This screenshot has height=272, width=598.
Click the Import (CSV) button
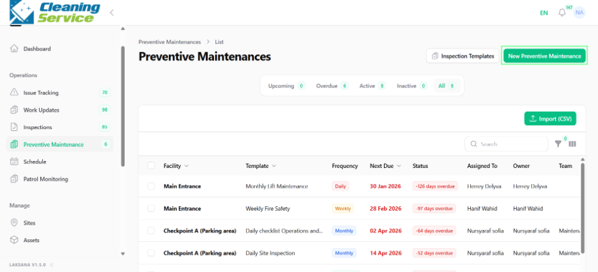pos(550,119)
